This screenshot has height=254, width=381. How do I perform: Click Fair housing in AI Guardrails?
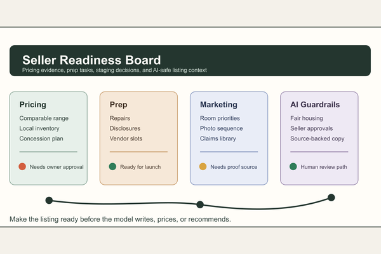tap(307, 118)
